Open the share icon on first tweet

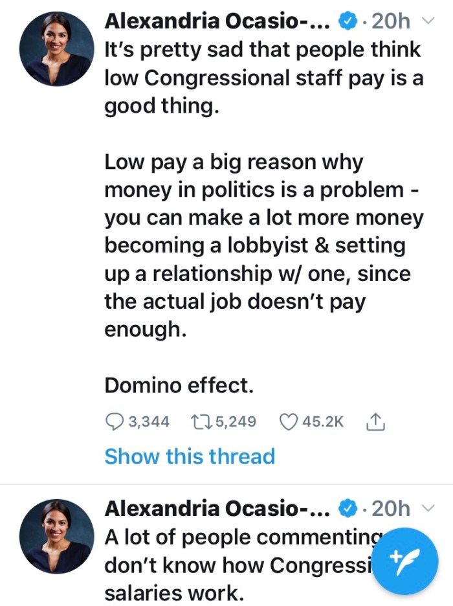(x=376, y=422)
